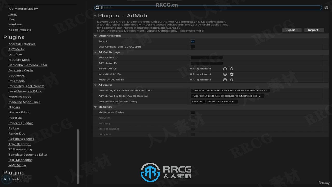Add element to RewardVideo Ad IDs array
This screenshot has width=332, height=187.
point(225,80)
